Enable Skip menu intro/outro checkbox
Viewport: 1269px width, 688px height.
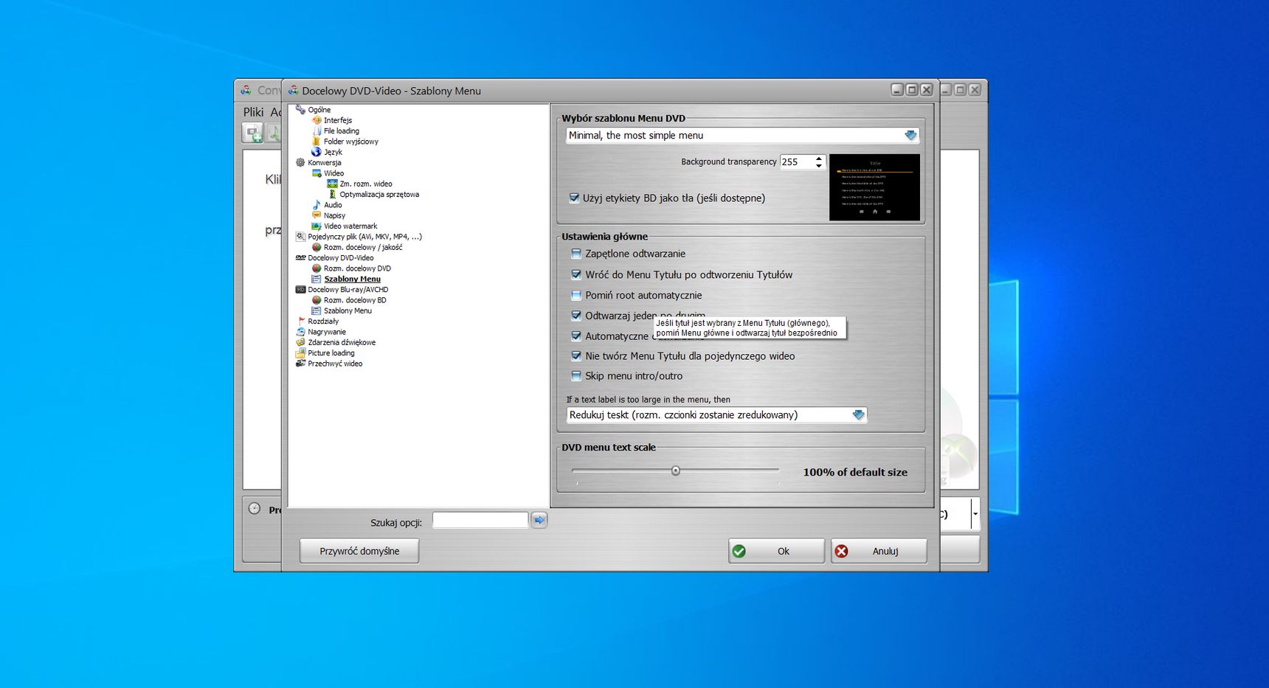576,376
